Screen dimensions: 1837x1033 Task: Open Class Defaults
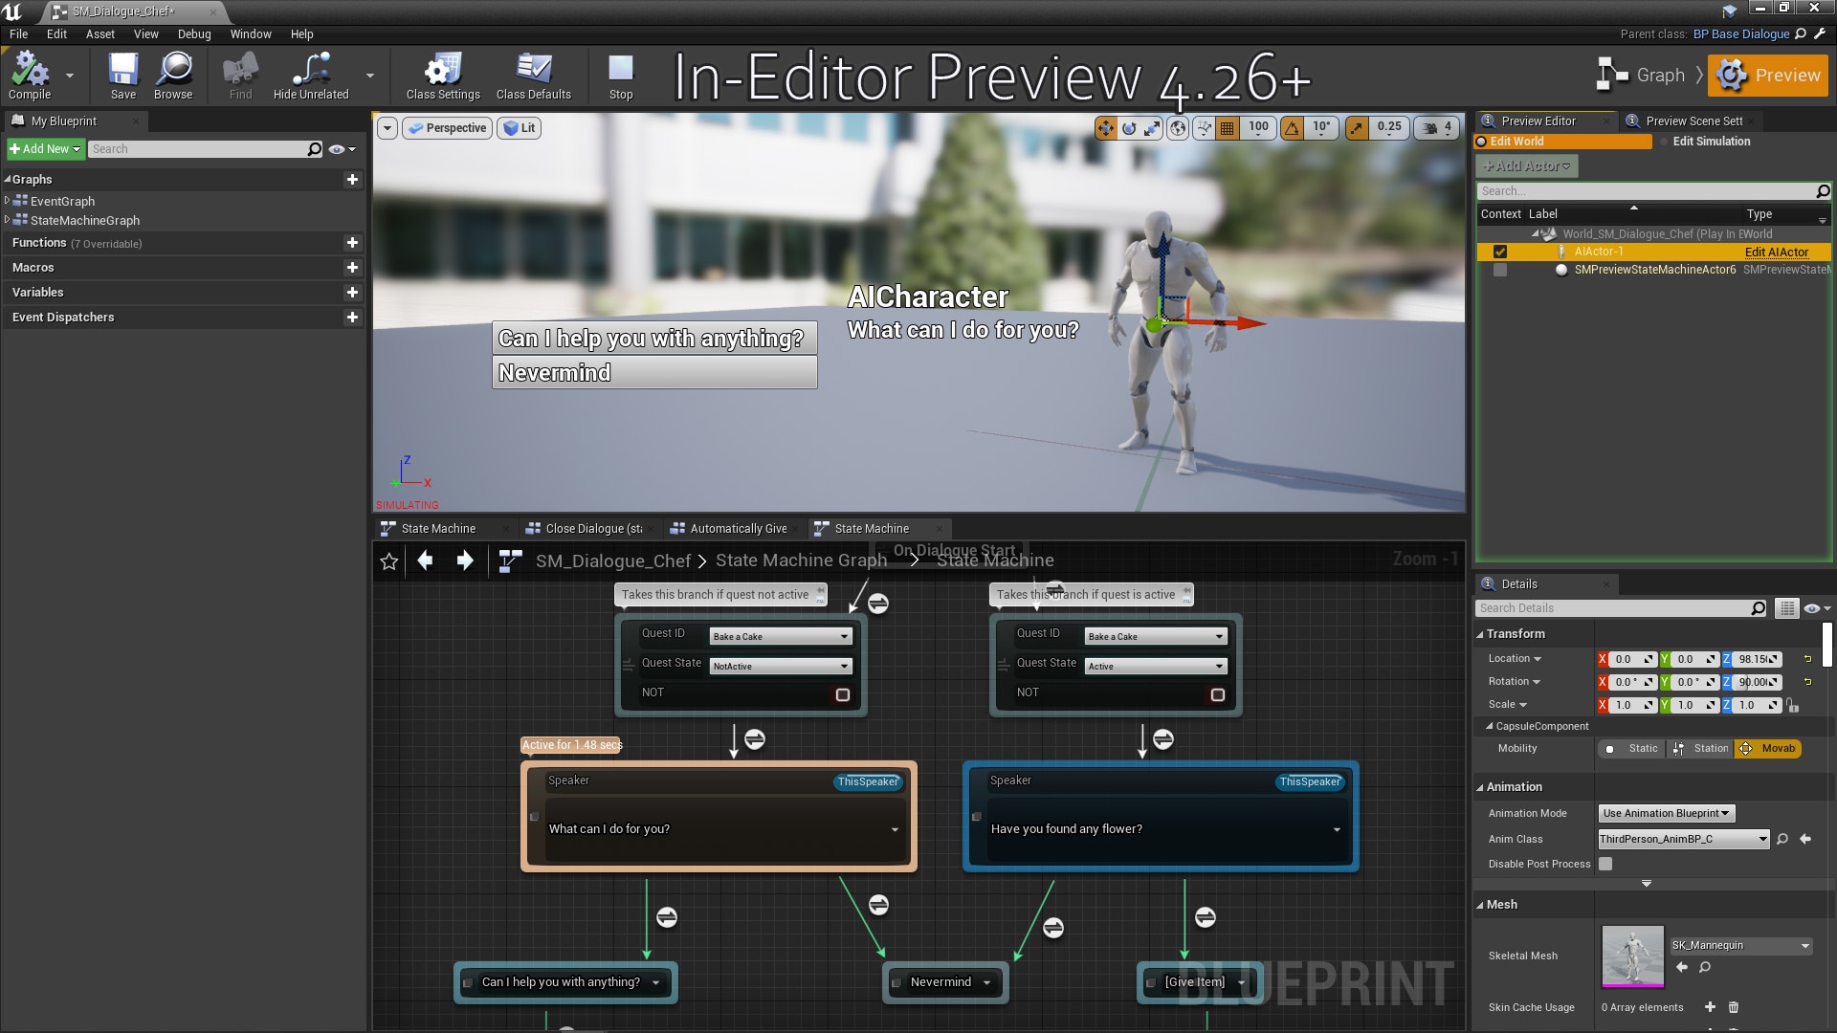(533, 76)
